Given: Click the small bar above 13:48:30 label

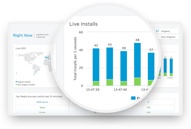Looking at the screenshot, I should coord(171,67).
